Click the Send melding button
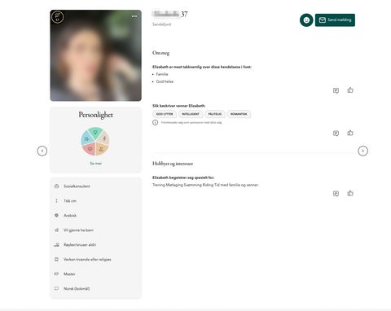 pos(335,20)
